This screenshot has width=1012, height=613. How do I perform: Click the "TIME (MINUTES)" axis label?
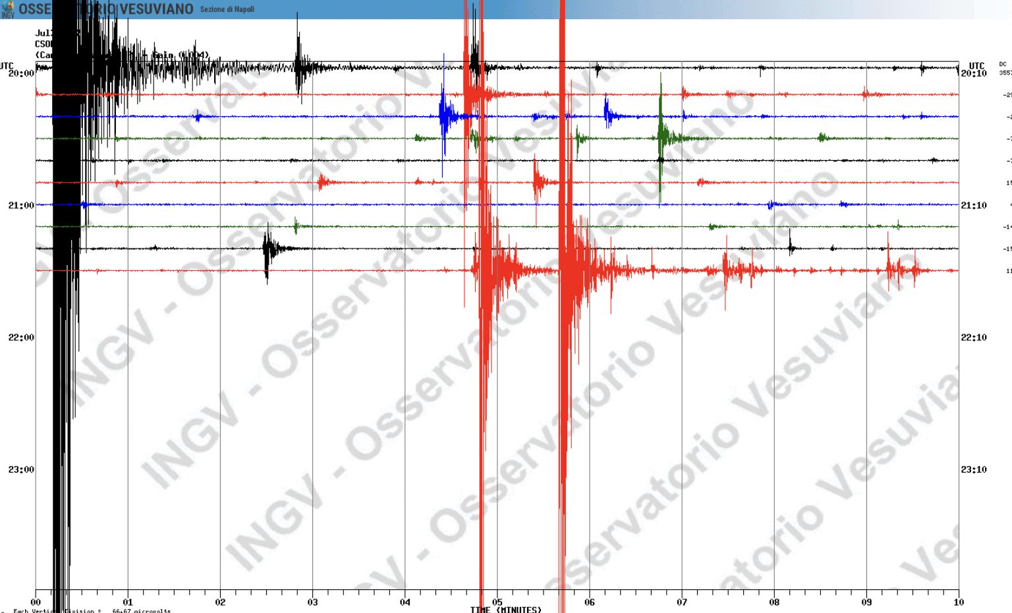tap(506, 610)
